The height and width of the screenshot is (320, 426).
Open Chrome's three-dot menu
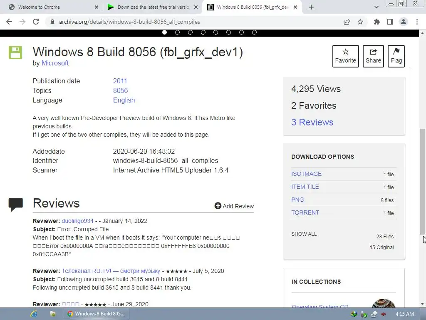(x=417, y=22)
